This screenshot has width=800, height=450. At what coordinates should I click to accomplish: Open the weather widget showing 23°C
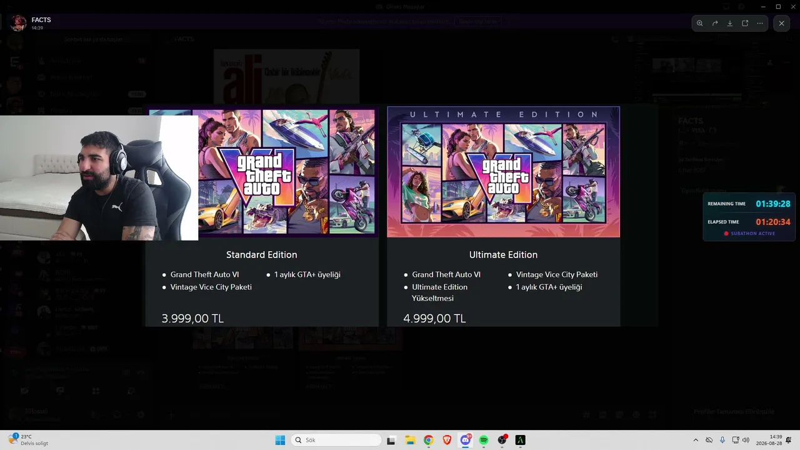[x=29, y=440]
